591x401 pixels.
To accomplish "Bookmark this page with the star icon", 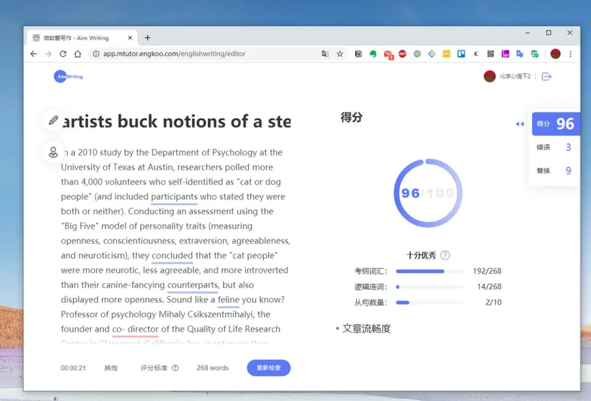I will pos(340,54).
